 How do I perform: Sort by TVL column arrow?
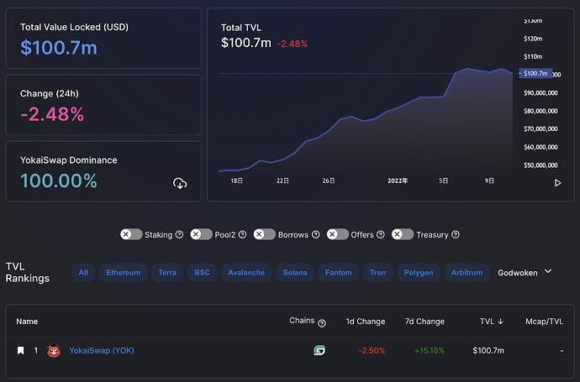click(x=500, y=322)
